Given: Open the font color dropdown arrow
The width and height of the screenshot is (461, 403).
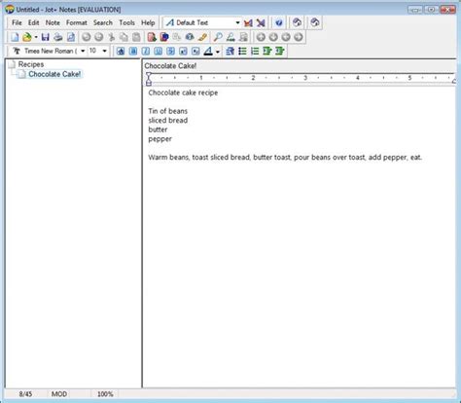Looking at the screenshot, I should pos(218,52).
